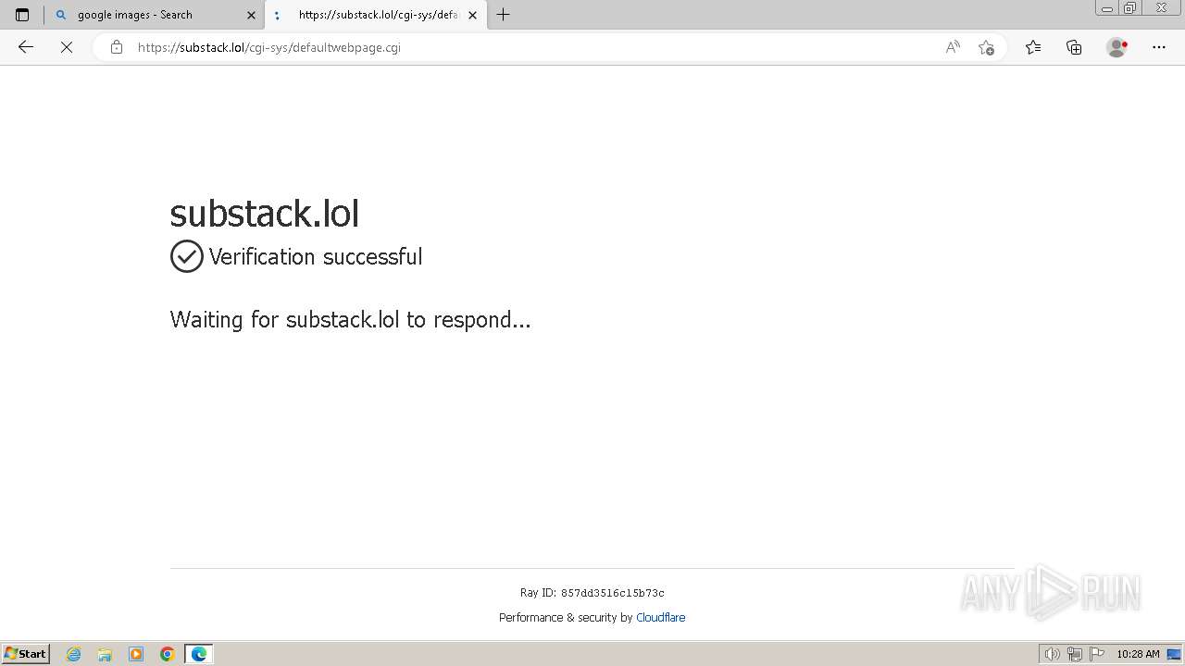
Task: Close the substack.lol tab
Action: [x=472, y=15]
